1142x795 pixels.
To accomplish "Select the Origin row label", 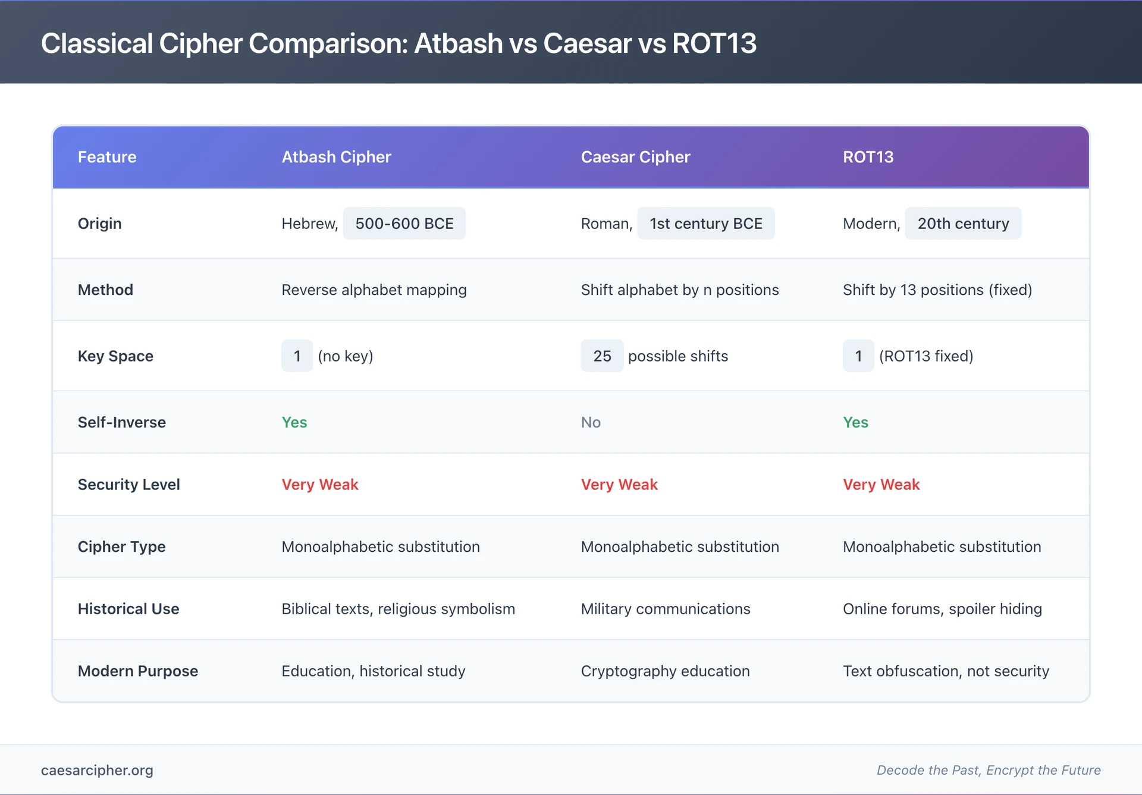I will [99, 223].
